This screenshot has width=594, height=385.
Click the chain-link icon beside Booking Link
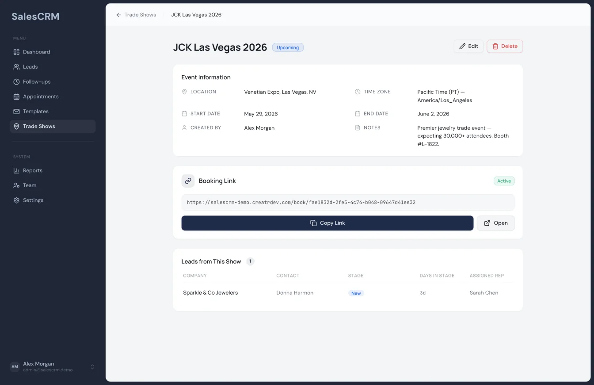188,181
